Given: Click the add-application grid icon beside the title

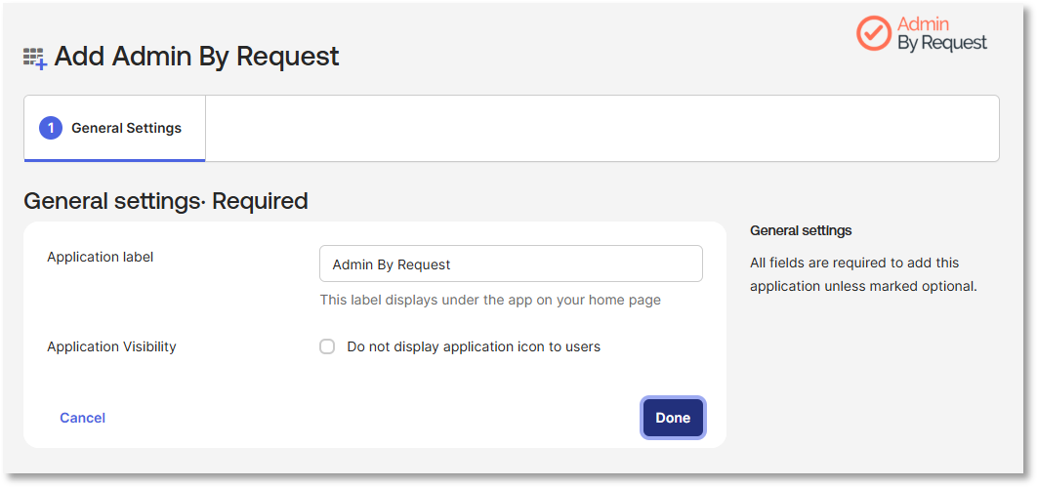Looking at the screenshot, I should tap(35, 59).
